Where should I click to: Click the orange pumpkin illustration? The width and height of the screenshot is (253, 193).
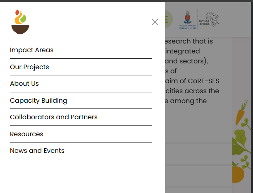coord(239,174)
